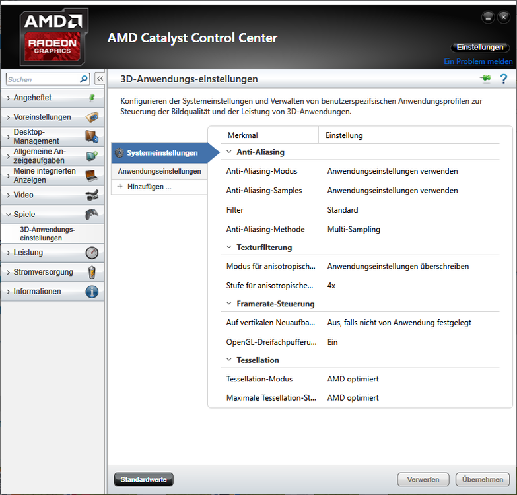
Task: Click the green pin icon next to Angeheftet
Action: pyautogui.click(x=92, y=98)
